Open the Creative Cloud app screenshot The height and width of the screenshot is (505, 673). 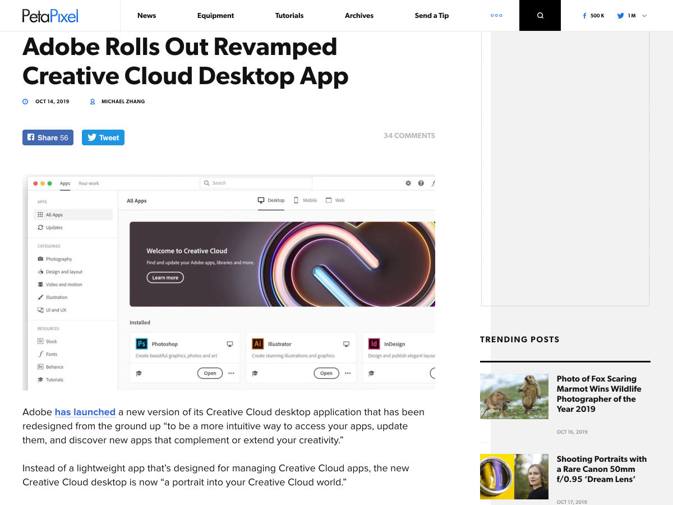[x=229, y=282]
